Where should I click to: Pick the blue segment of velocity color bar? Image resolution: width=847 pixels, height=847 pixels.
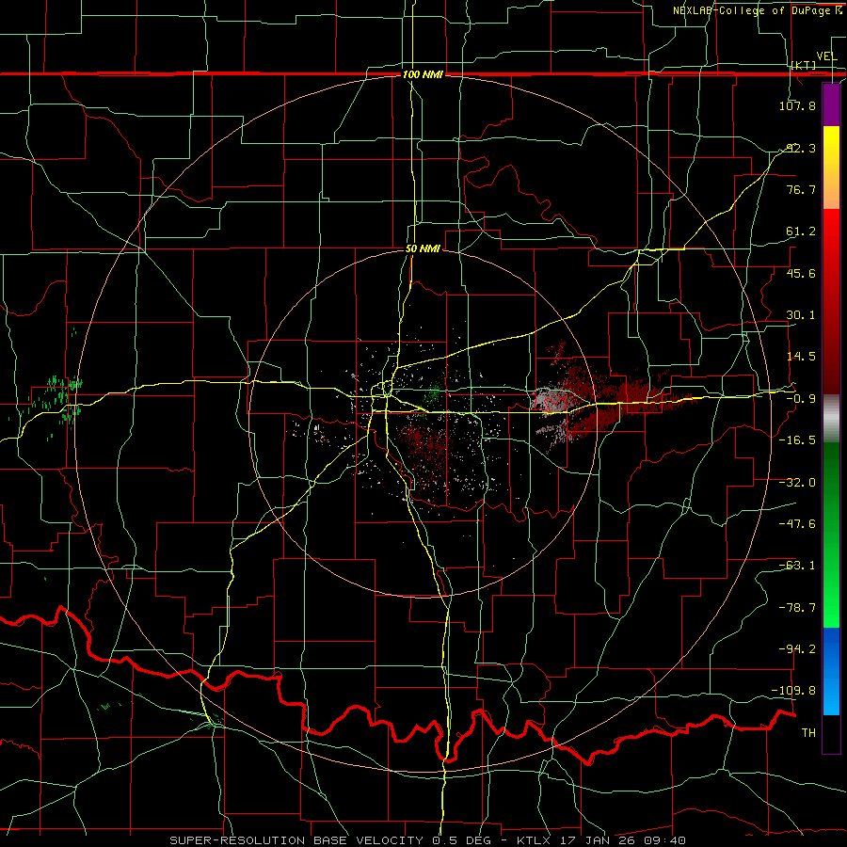pos(831,671)
